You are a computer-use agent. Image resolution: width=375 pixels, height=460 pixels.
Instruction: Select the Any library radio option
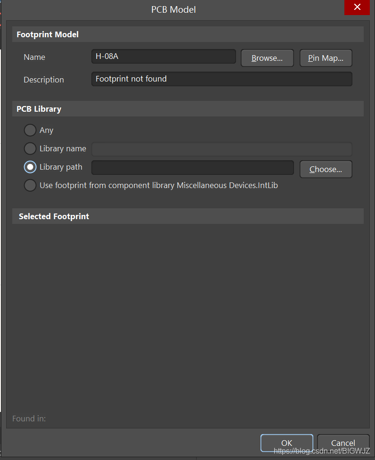[30, 130]
